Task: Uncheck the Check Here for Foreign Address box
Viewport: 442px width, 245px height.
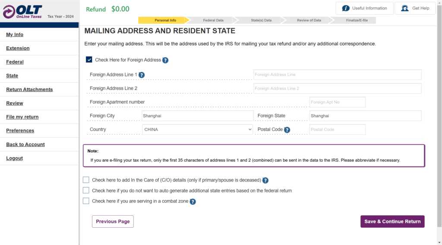Action: click(x=89, y=60)
